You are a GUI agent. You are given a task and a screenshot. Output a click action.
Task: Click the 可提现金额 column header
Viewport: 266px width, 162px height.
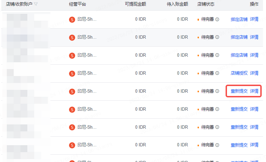point(135,4)
